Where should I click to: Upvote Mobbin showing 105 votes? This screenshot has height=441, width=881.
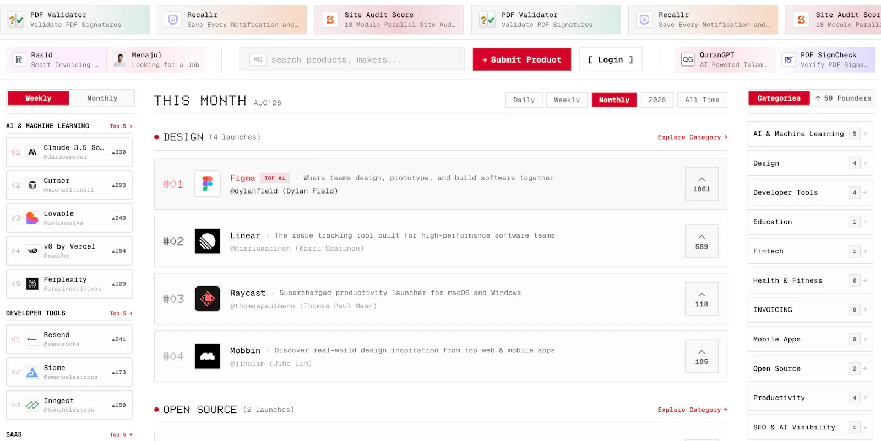click(701, 356)
